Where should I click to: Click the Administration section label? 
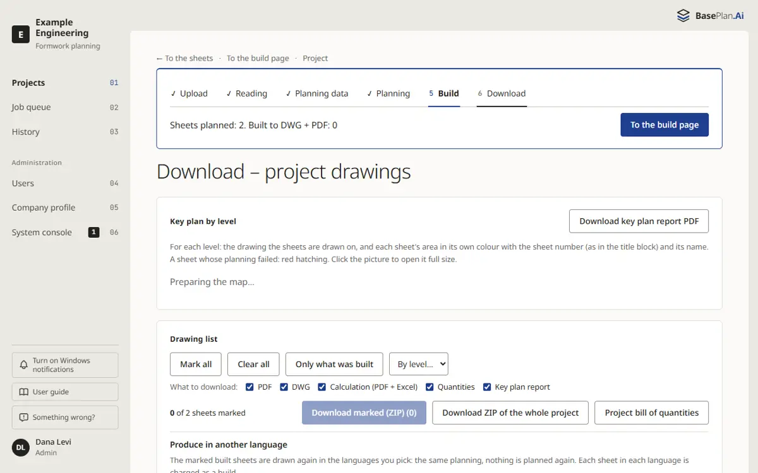click(x=37, y=163)
